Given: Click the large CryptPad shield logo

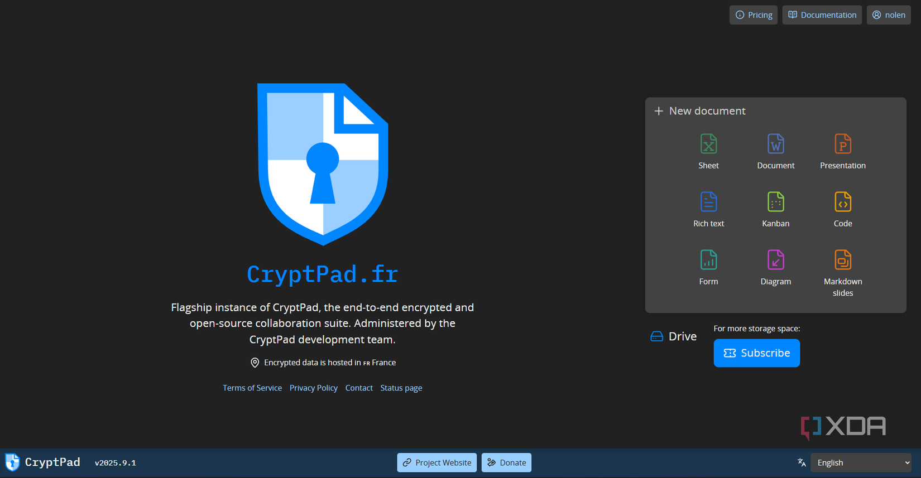Looking at the screenshot, I should [323, 164].
